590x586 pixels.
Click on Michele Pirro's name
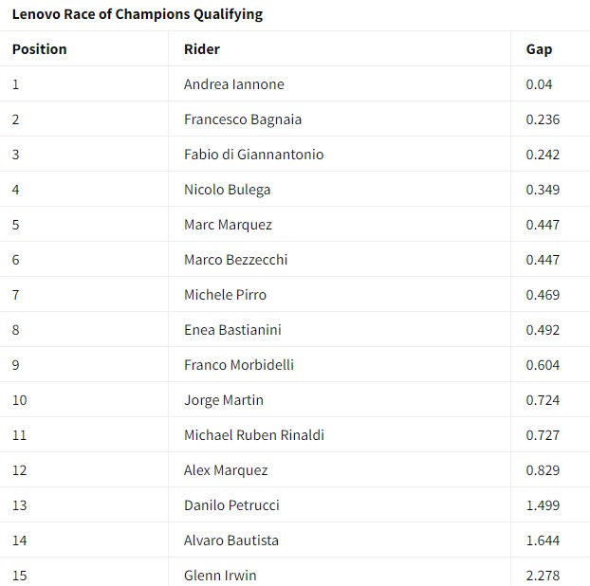click(x=225, y=295)
